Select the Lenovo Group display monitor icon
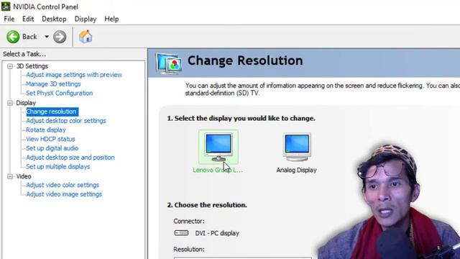The width and height of the screenshot is (460, 259). click(218, 147)
